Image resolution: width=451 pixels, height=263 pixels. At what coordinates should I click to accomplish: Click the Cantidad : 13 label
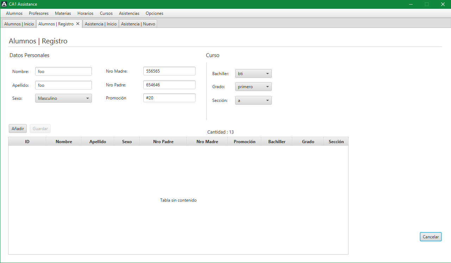pos(220,132)
